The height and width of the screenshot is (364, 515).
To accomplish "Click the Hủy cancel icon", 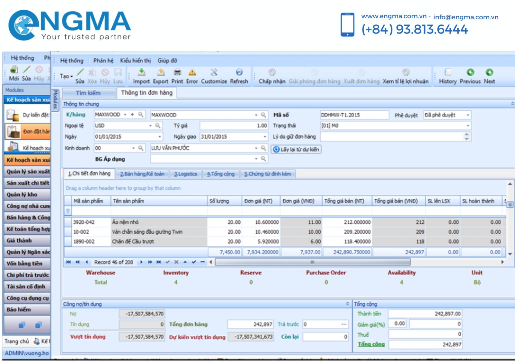I will tap(105, 72).
